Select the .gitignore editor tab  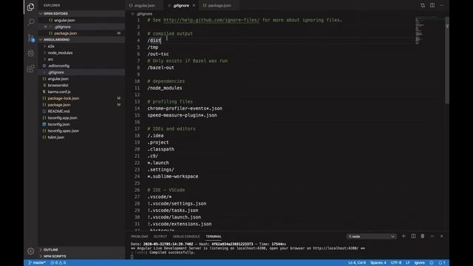pos(180,5)
